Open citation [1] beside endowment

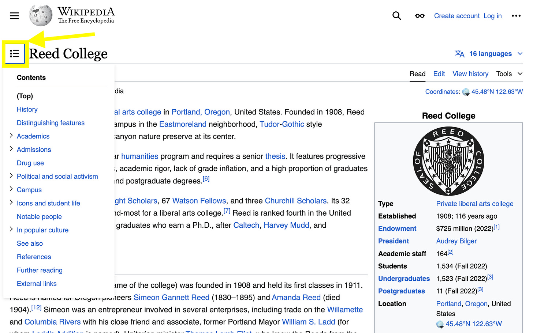(x=497, y=227)
